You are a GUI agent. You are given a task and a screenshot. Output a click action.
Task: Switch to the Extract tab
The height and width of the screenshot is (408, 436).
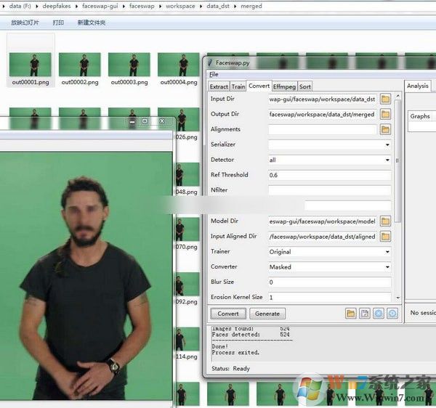point(219,86)
